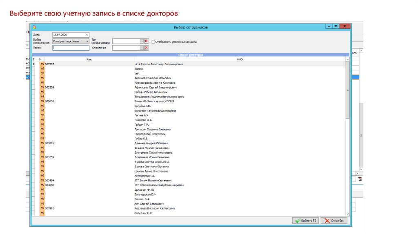
Task: Click code cell 003895
Action: click(49, 143)
